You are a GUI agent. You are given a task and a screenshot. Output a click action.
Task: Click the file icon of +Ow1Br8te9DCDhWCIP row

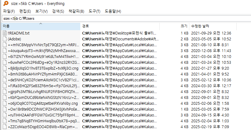click(5, 109)
